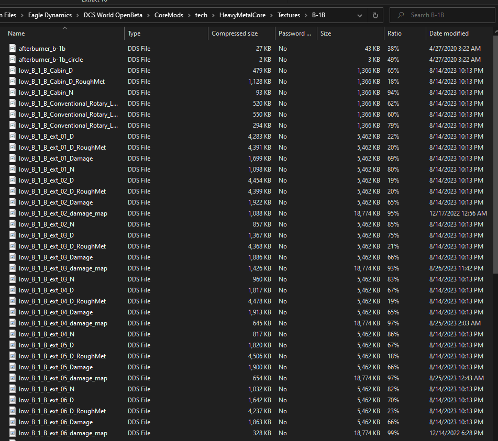The image size is (498, 441).
Task: Click the file icon for low_B_1_B_ext_01_Damage
Action: 13,159
